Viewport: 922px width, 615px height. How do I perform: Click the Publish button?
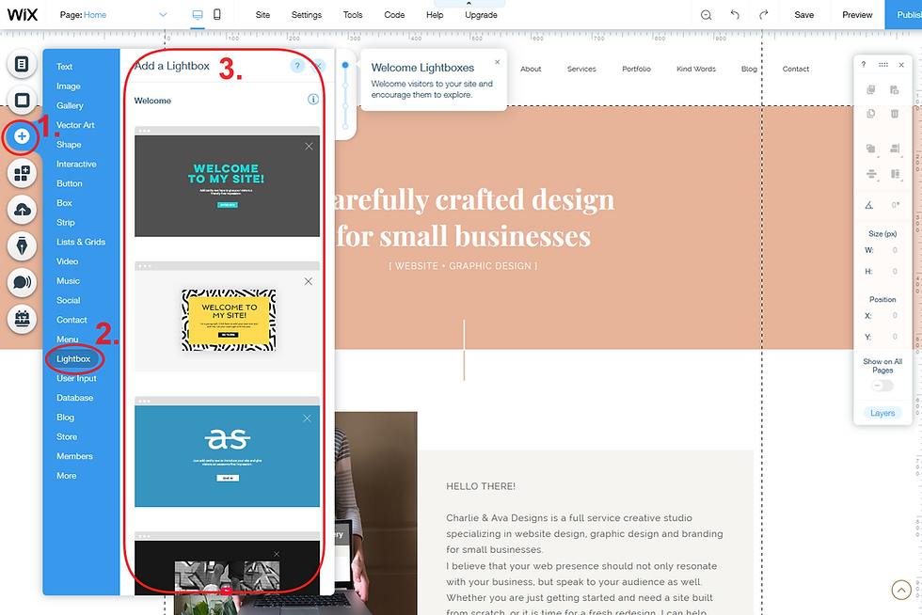[904, 15]
